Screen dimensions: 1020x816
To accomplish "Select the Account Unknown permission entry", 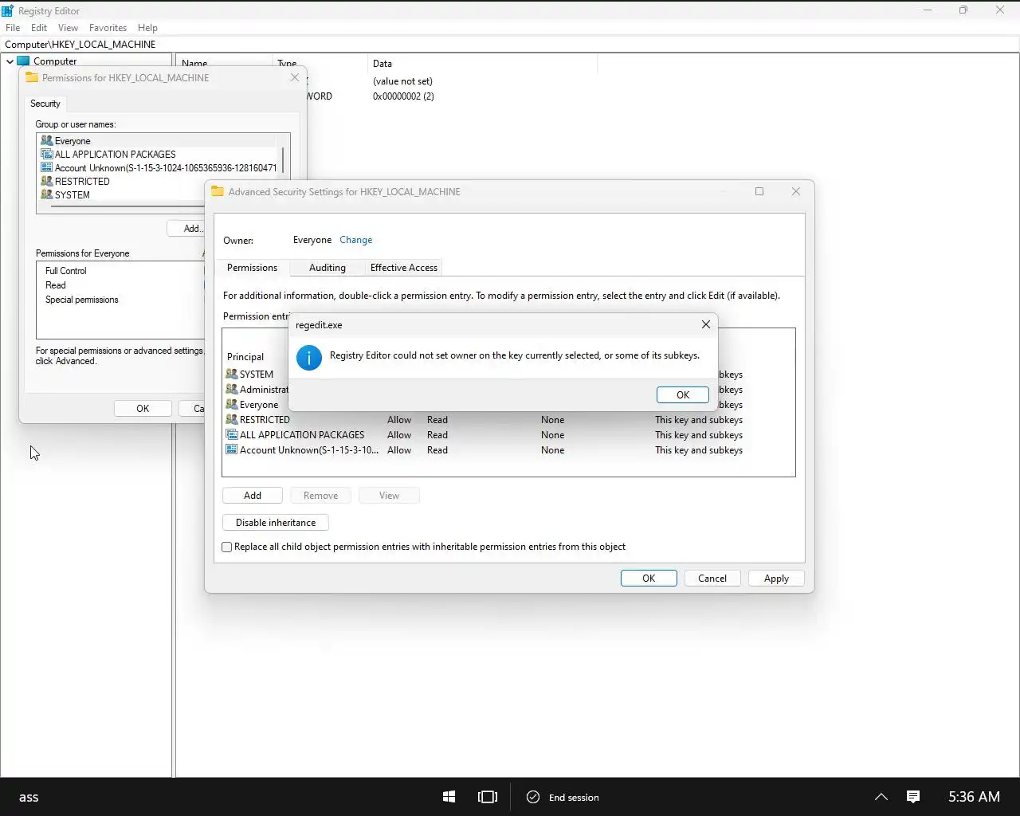I will click(508, 450).
